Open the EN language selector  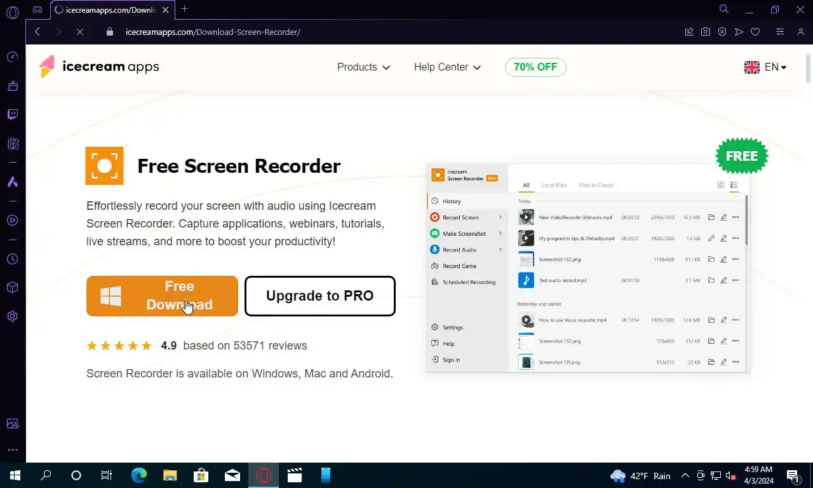click(x=765, y=67)
